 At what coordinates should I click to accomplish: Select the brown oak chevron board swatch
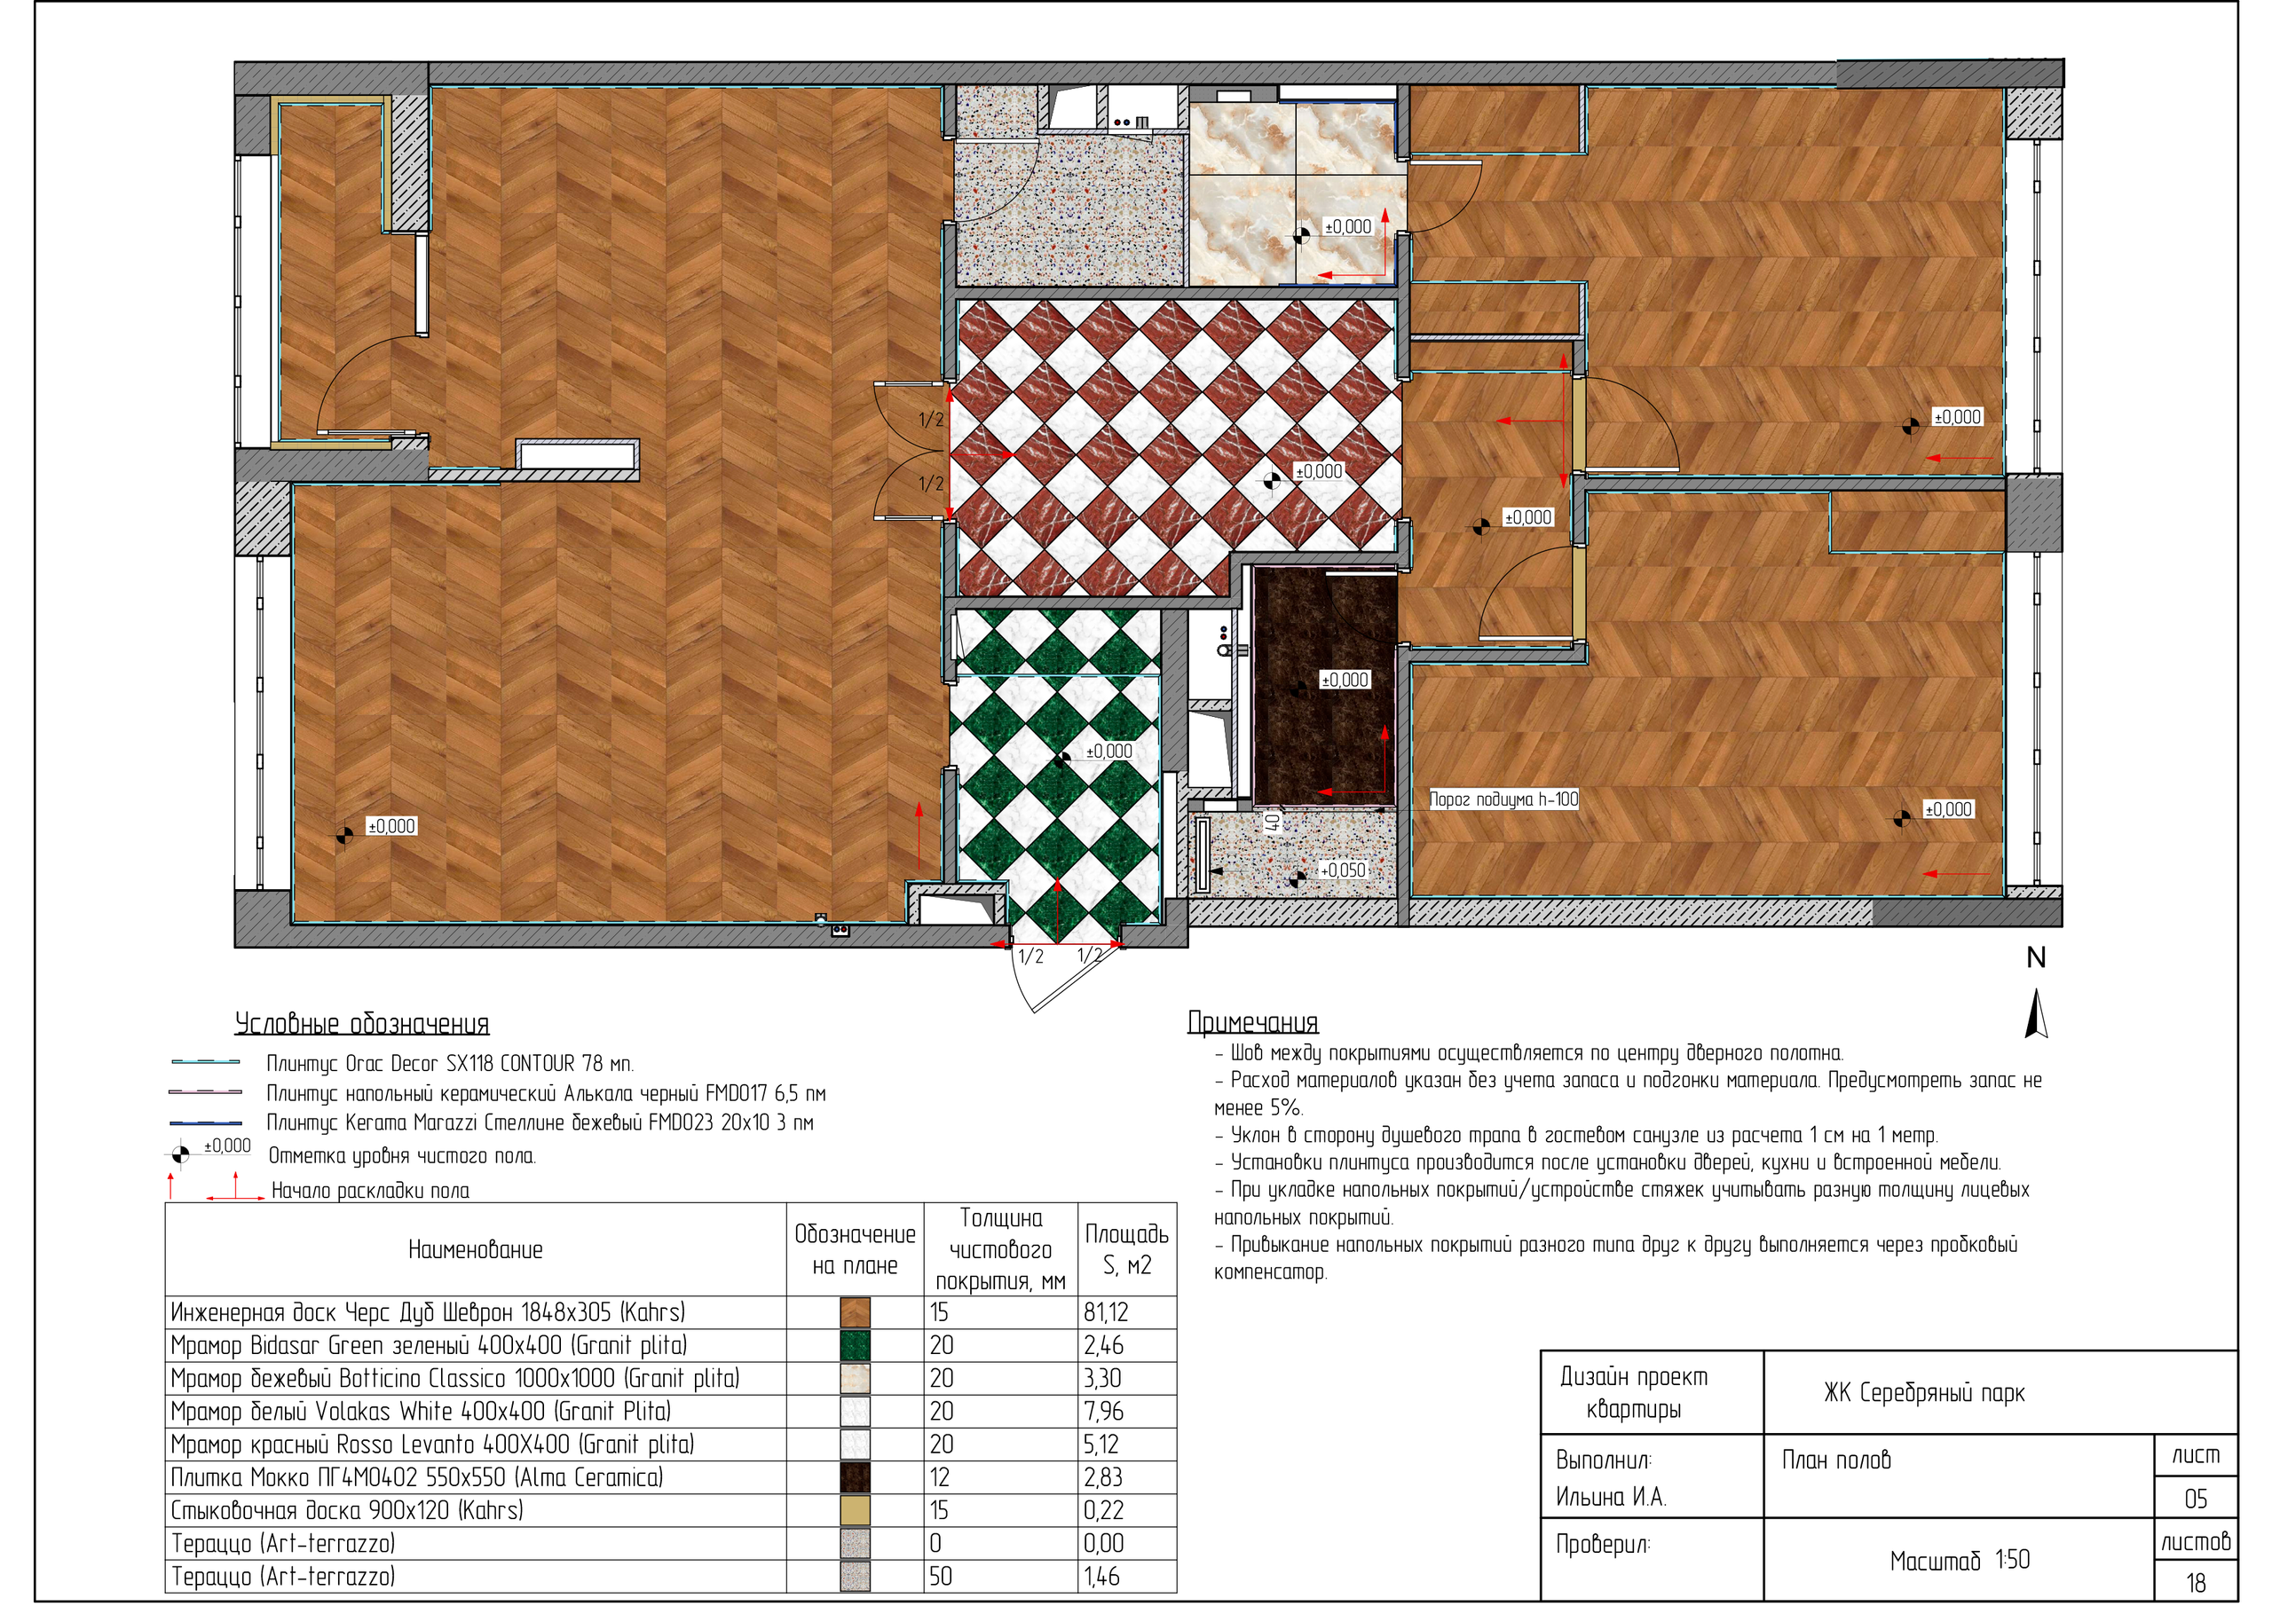(854, 1312)
